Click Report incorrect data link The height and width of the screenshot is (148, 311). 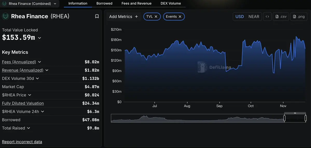pos(22,142)
